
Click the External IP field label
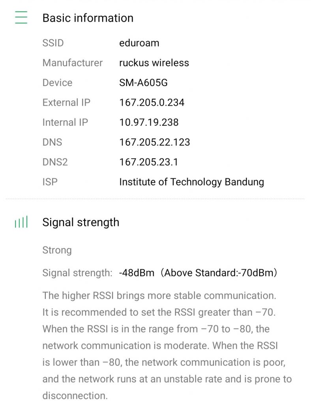click(66, 103)
